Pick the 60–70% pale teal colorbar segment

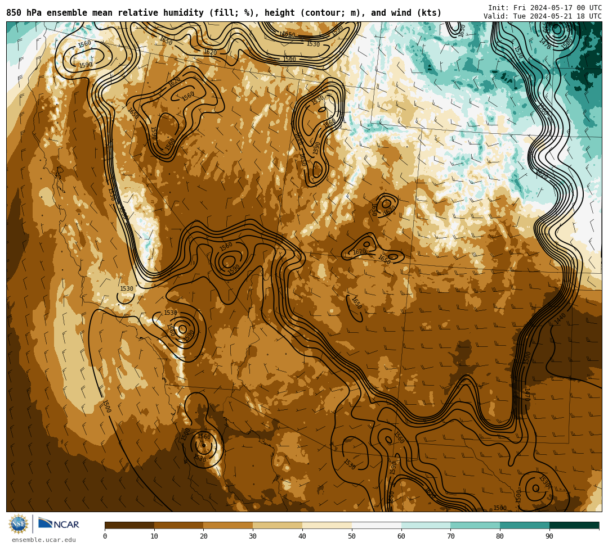click(426, 525)
